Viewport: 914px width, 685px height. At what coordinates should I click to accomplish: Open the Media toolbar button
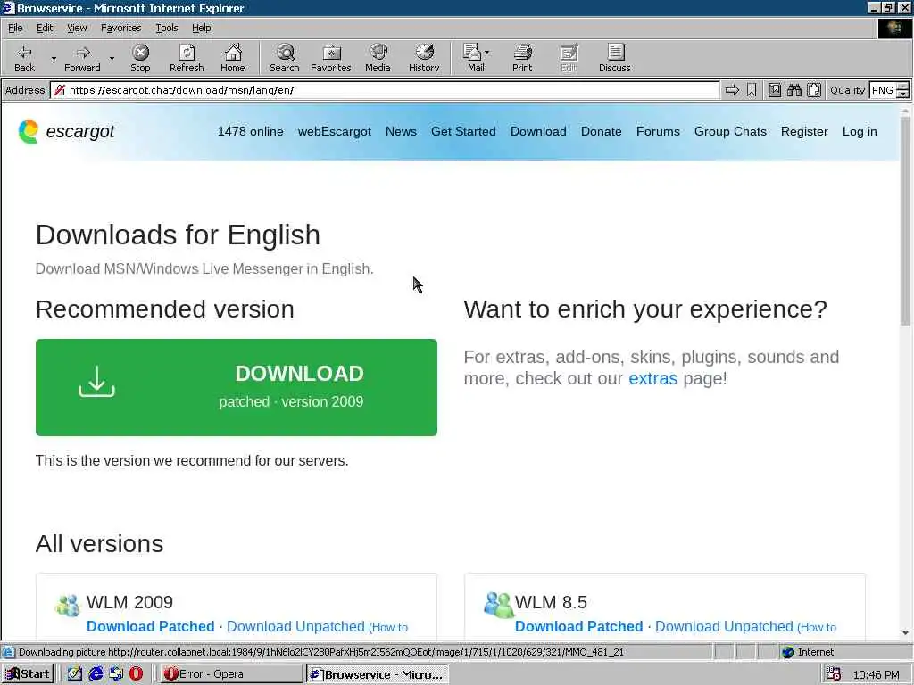click(378, 58)
